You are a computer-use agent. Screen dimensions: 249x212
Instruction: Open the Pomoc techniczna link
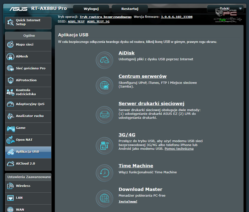point(179,149)
